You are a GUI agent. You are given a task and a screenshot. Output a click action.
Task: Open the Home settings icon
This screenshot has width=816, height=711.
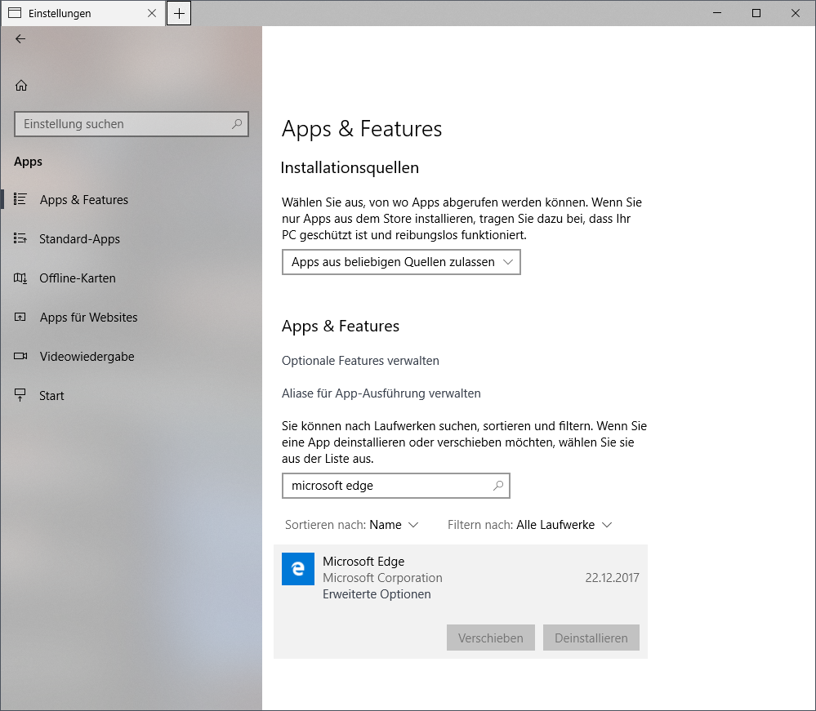20,85
